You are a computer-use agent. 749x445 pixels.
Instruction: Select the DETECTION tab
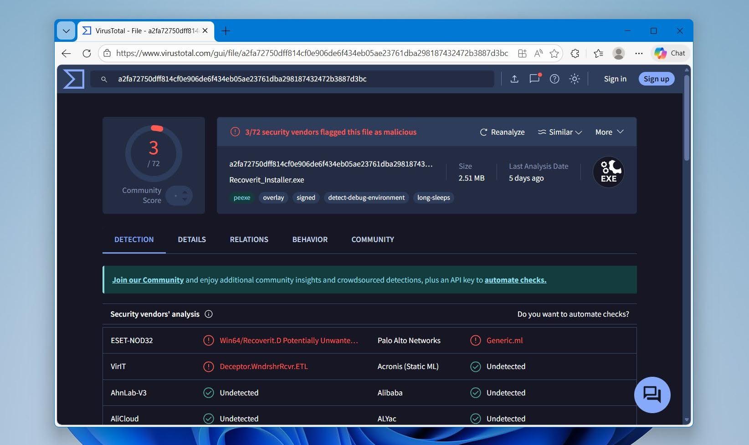(134, 239)
